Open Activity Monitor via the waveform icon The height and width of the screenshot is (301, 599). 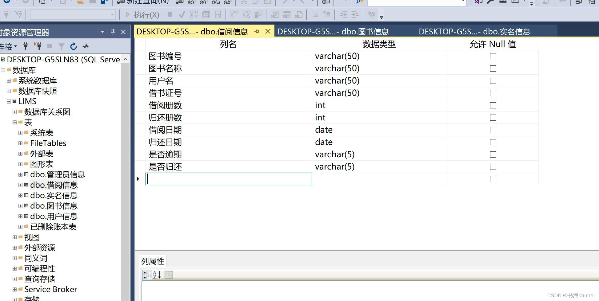pyautogui.click(x=86, y=46)
